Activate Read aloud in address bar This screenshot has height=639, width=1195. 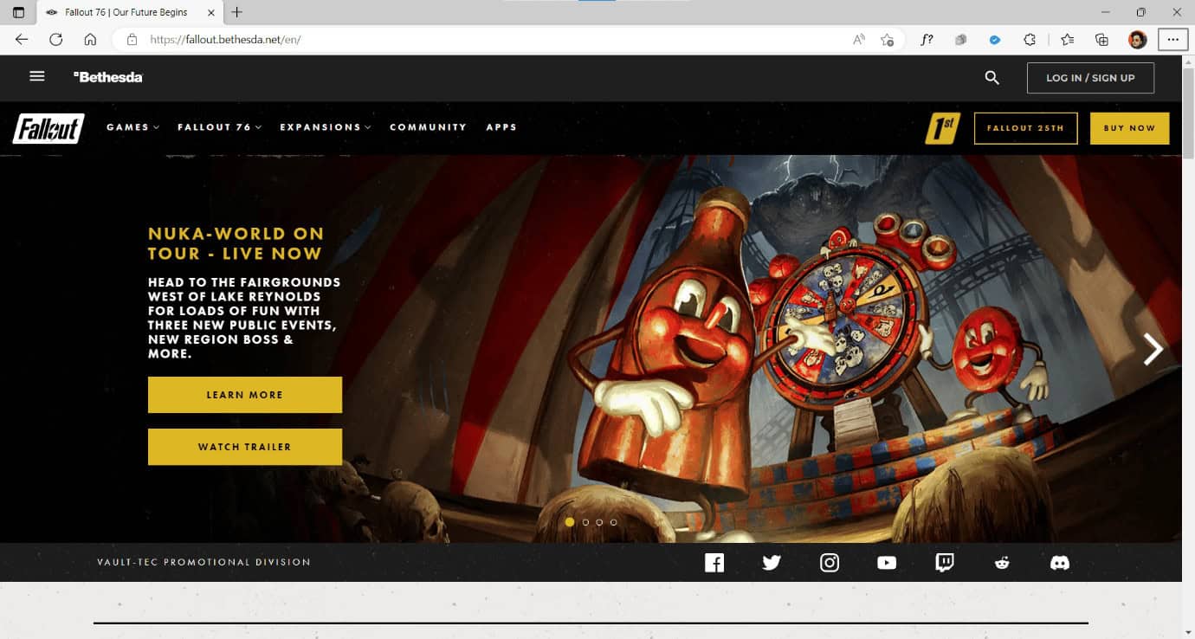click(859, 39)
